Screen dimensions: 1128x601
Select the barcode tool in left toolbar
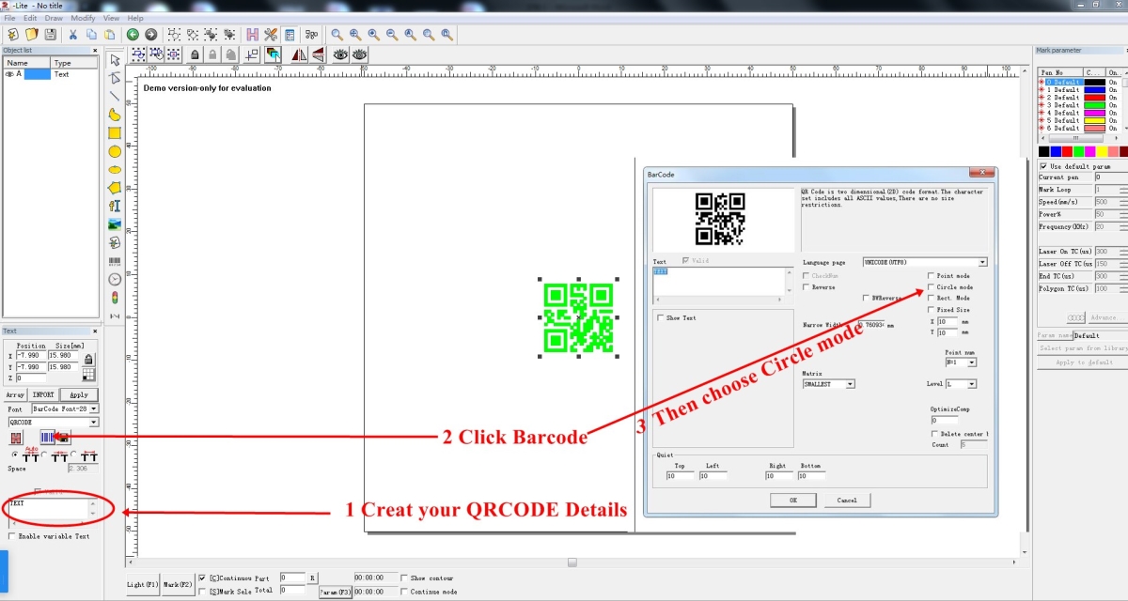pyautogui.click(x=115, y=260)
